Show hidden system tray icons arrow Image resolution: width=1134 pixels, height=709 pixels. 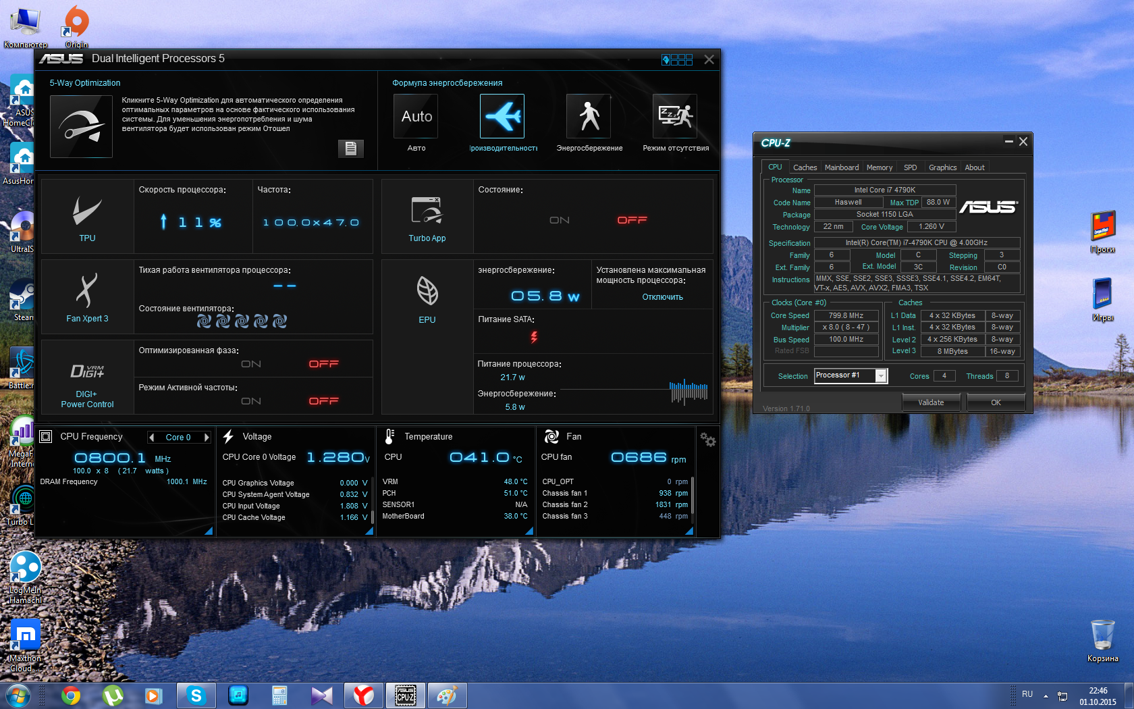[1046, 695]
